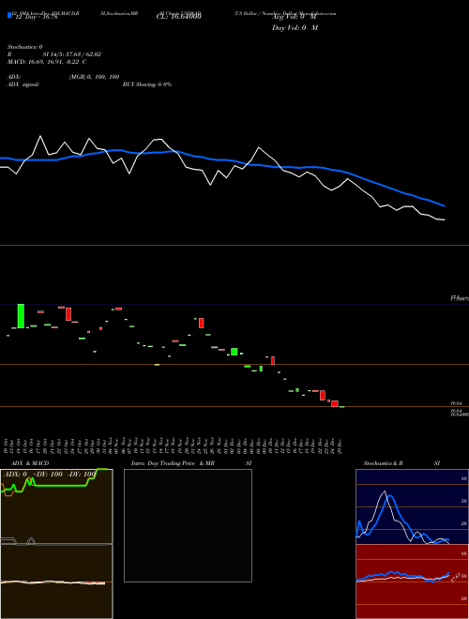Image resolution: width=469 pixels, height=619 pixels.
Task: Click the 'ADX signal:' label
Action: pyautogui.click(x=23, y=84)
